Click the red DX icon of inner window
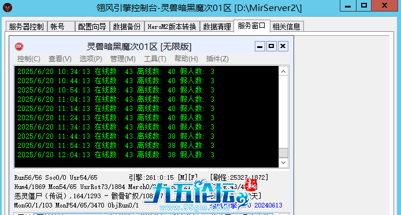This screenshot has height=215, width=401. (19, 46)
